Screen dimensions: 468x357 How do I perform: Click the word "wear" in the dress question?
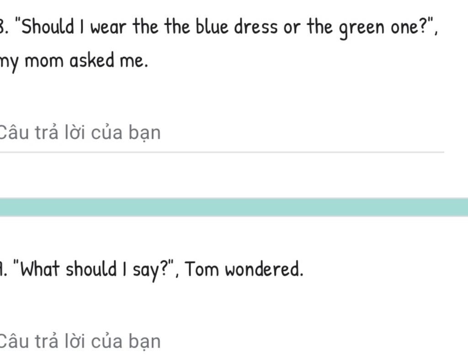pos(108,27)
